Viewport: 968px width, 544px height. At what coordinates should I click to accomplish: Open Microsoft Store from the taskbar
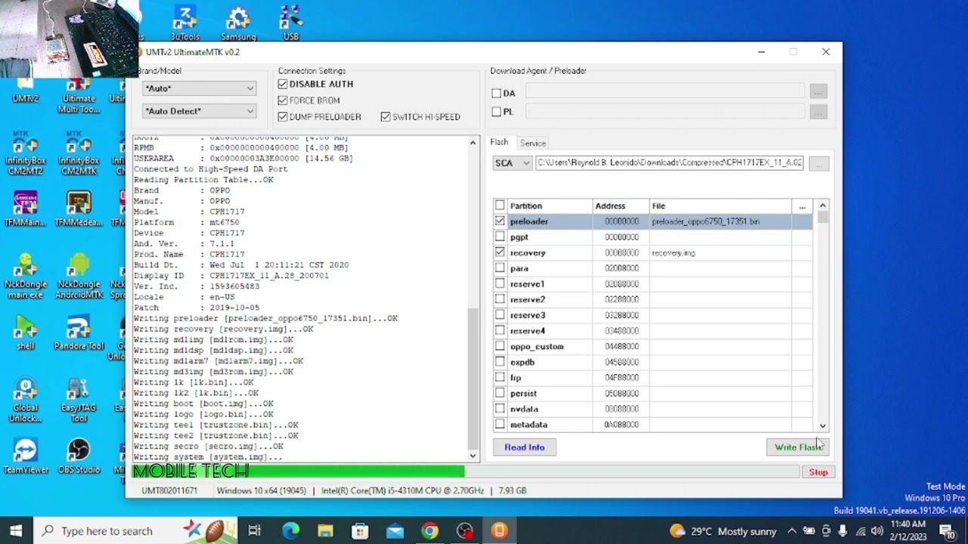coord(360,531)
